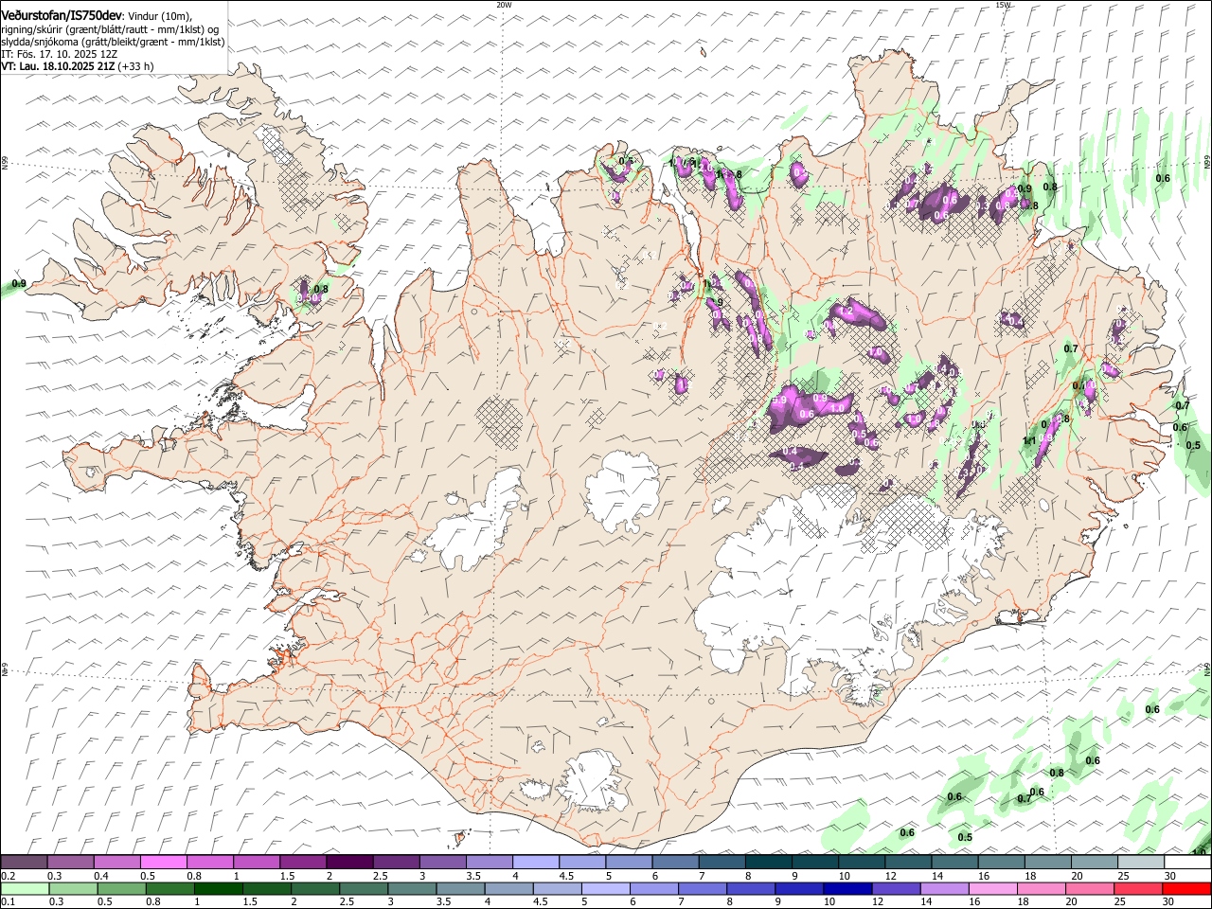Select the darkest purple 2 snow-scale swatch
This screenshot has width=1212, height=909.
coord(349,863)
